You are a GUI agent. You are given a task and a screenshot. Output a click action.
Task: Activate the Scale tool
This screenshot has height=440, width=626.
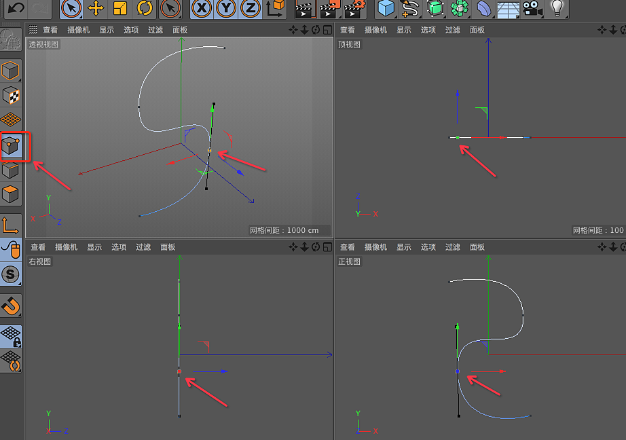point(120,10)
